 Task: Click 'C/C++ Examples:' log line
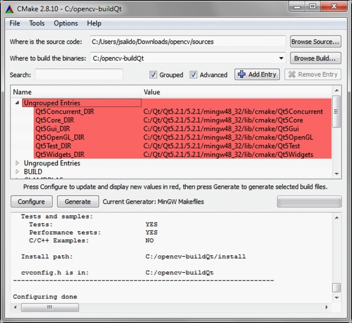coord(59,240)
